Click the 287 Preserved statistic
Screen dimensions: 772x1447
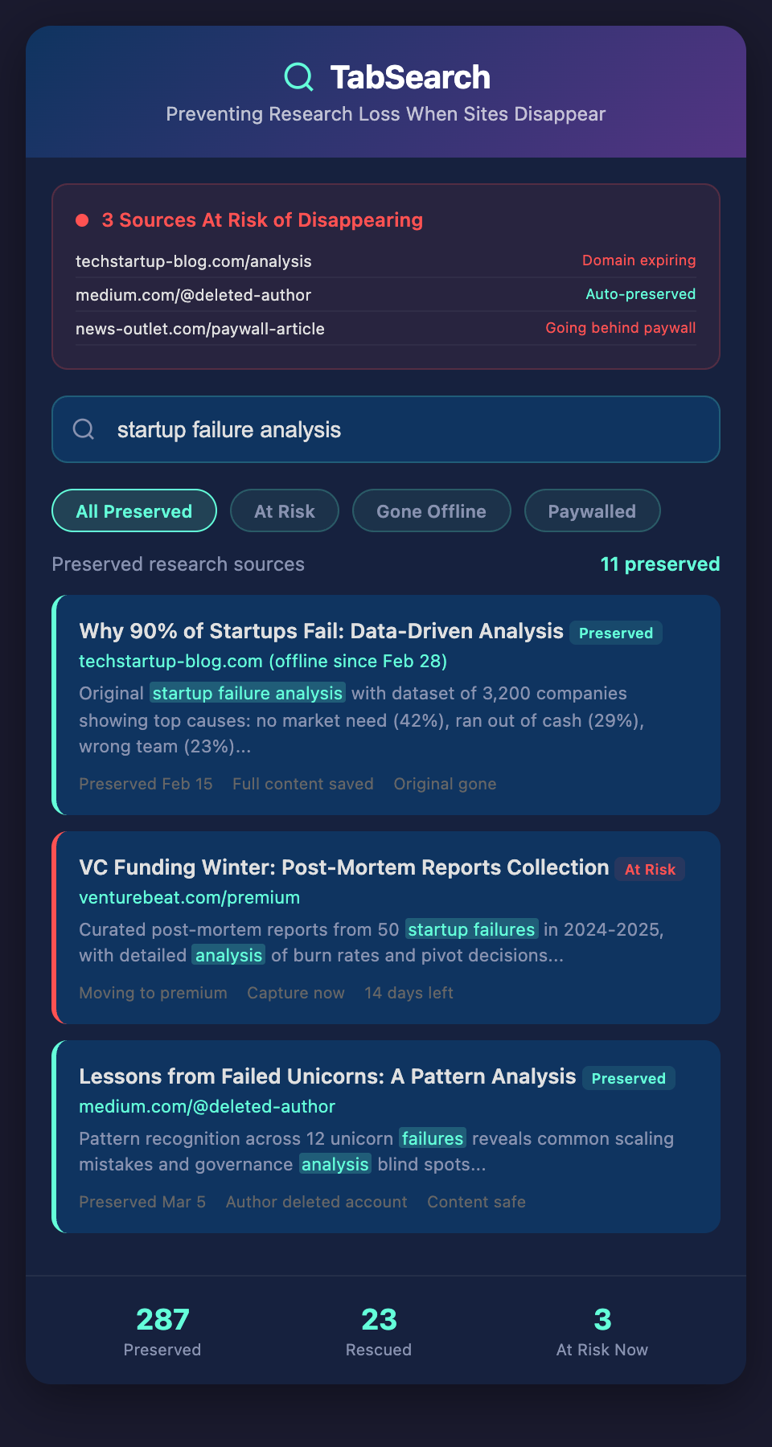(162, 1331)
